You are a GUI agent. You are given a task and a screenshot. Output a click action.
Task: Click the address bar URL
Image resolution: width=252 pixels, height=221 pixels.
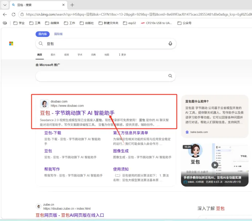point(138,15)
